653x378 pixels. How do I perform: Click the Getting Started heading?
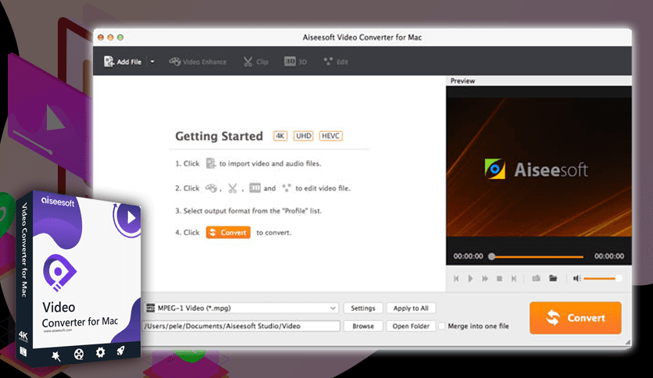pos(219,136)
